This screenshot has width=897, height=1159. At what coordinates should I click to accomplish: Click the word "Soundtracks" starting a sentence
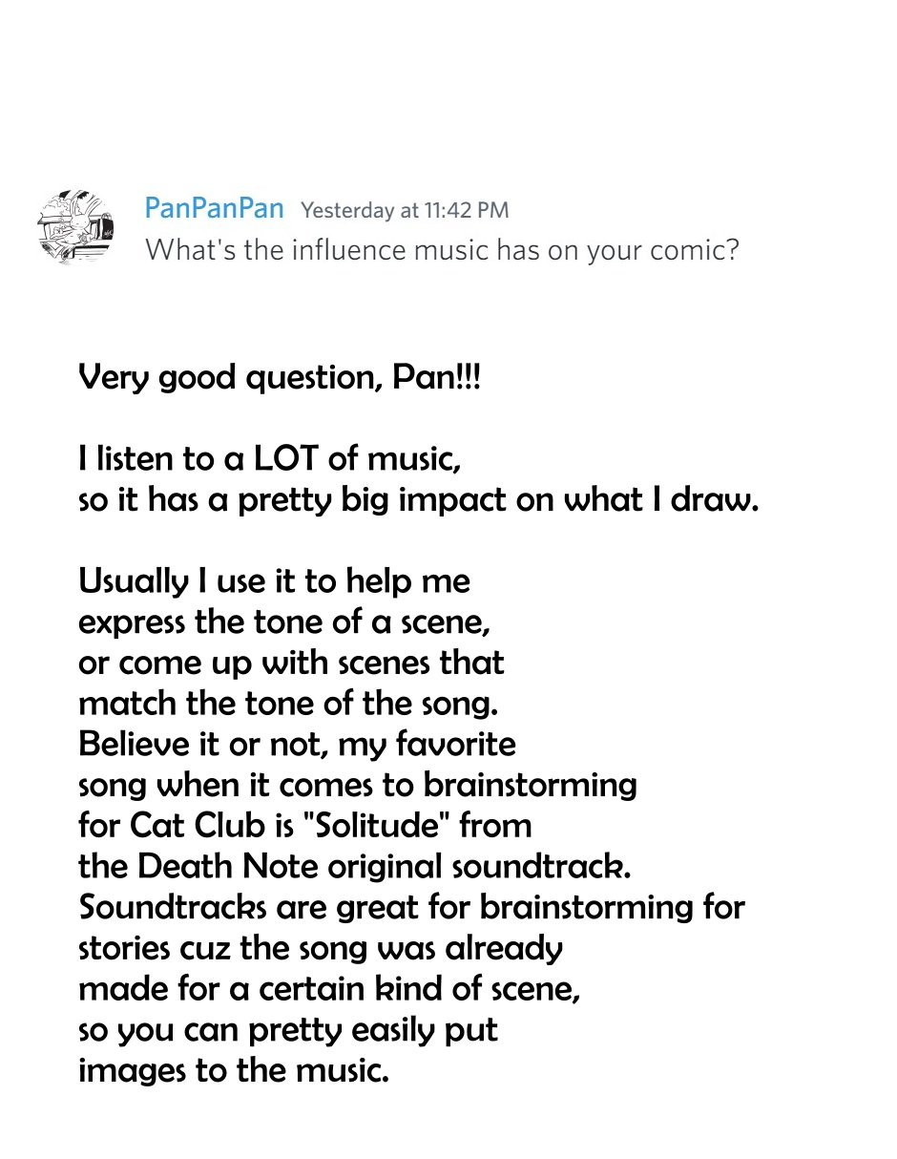[173, 906]
